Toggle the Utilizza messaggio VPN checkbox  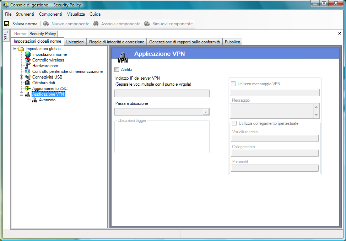coord(233,84)
